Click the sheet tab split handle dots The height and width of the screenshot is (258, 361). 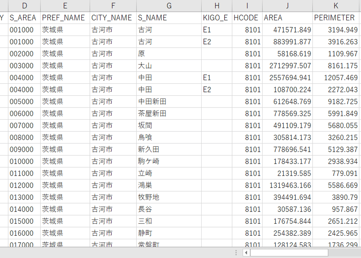click(236, 253)
